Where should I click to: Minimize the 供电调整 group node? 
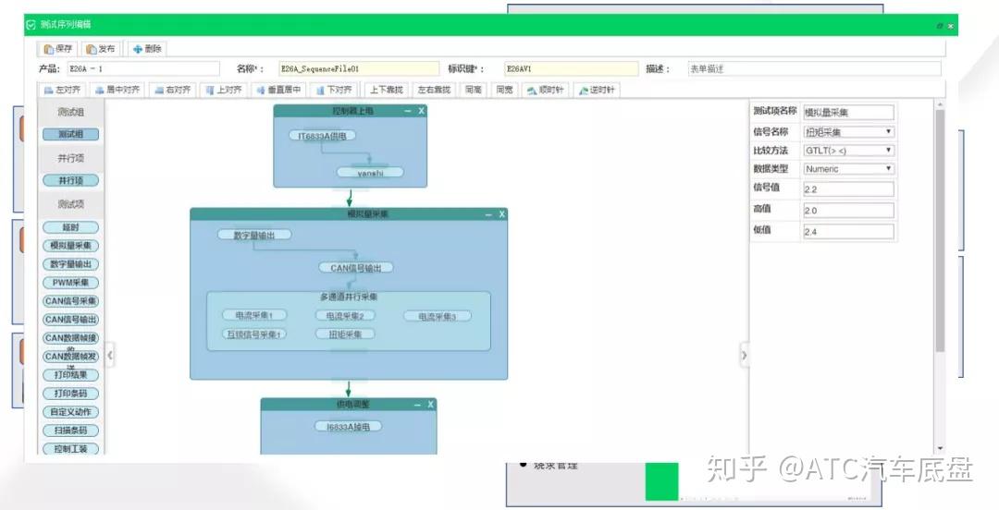[417, 405]
